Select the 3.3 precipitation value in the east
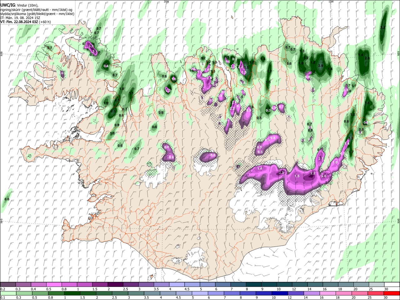This screenshot has height=300, width=400. (351, 138)
